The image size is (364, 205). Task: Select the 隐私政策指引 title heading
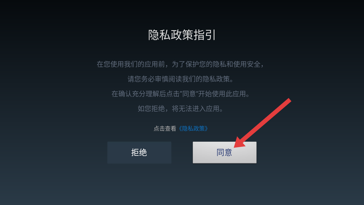click(x=182, y=35)
